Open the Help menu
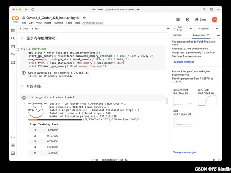 (x=77, y=23)
